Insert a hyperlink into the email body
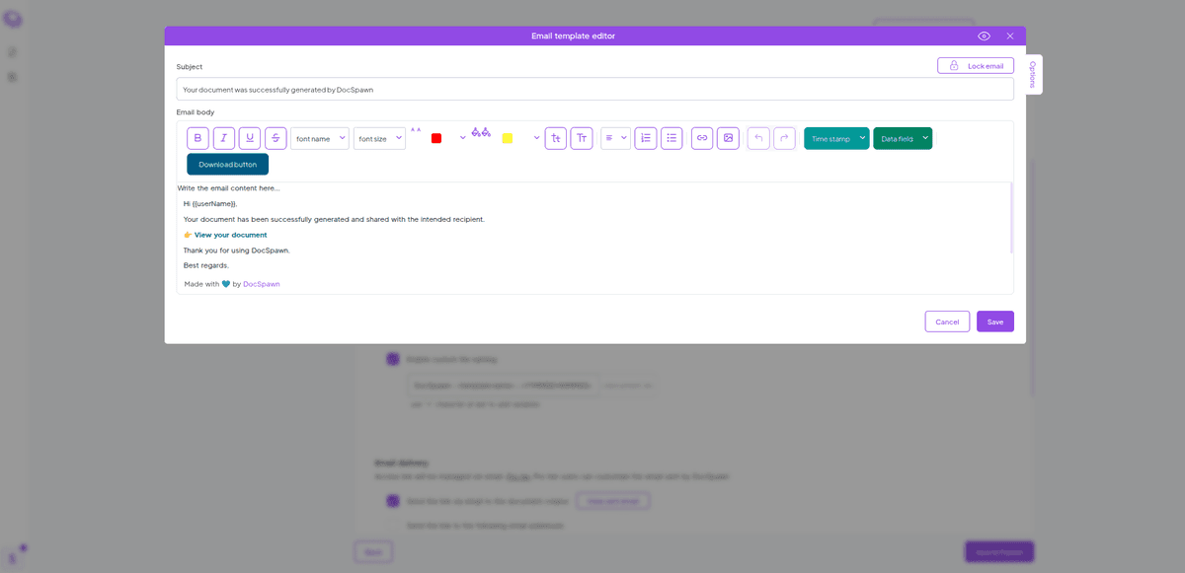 coord(701,137)
